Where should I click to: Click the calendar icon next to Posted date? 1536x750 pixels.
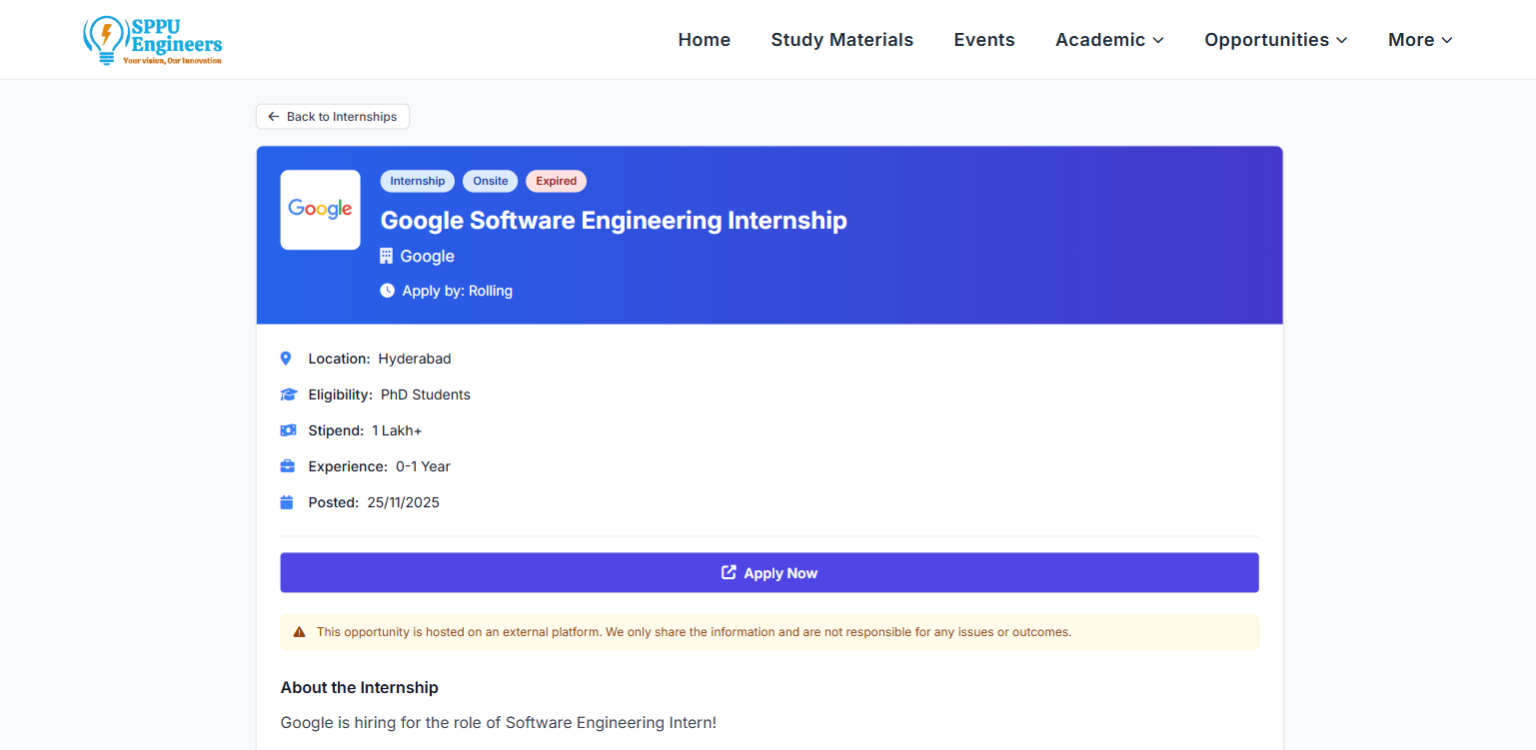288,501
